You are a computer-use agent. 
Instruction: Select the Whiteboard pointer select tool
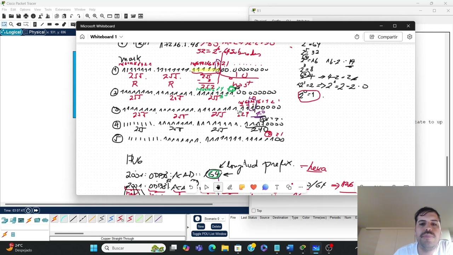(207, 187)
